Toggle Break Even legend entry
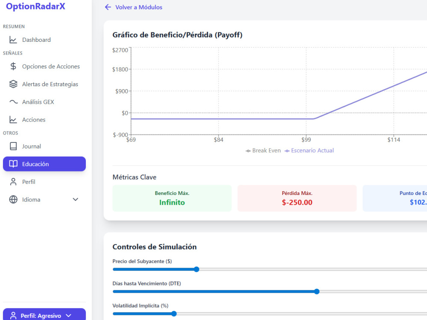Screen dimensions: 427x320 (x=263, y=151)
